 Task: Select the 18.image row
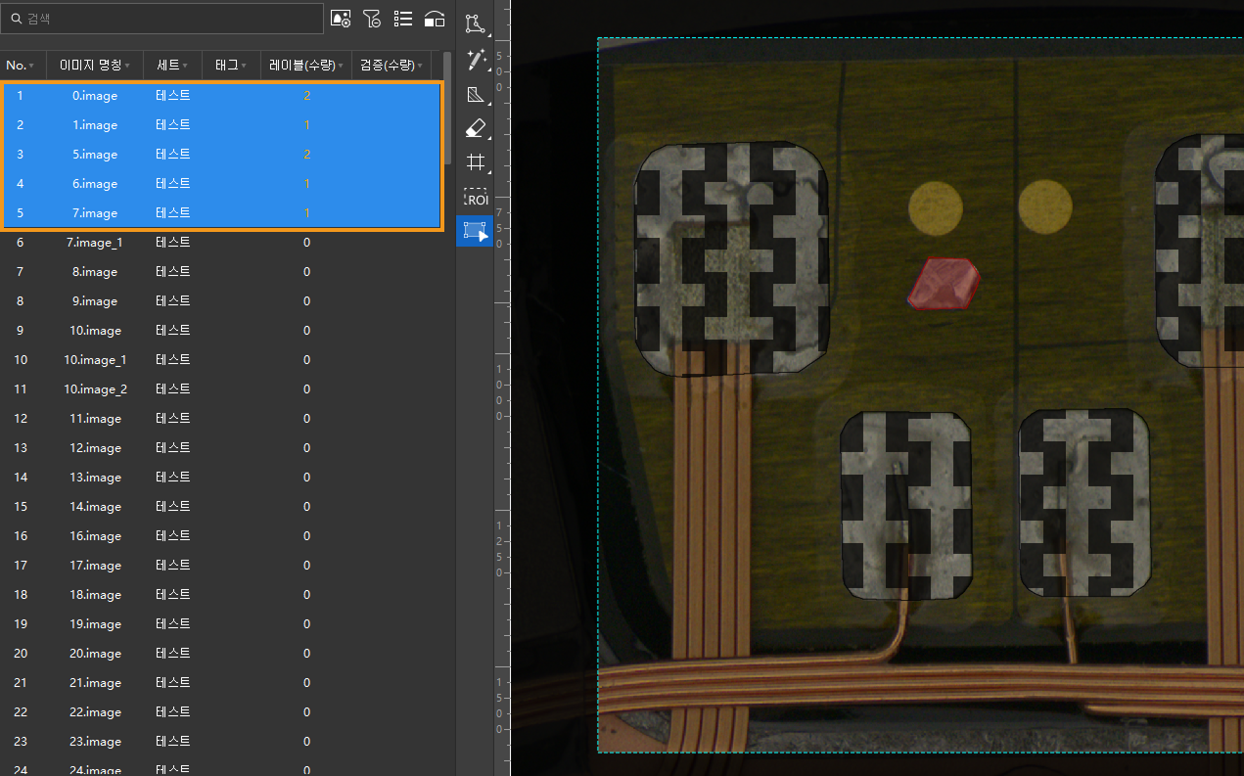click(x=222, y=595)
